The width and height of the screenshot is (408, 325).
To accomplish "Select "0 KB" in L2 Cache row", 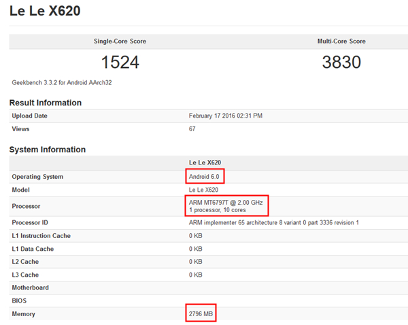I will tap(195, 262).
